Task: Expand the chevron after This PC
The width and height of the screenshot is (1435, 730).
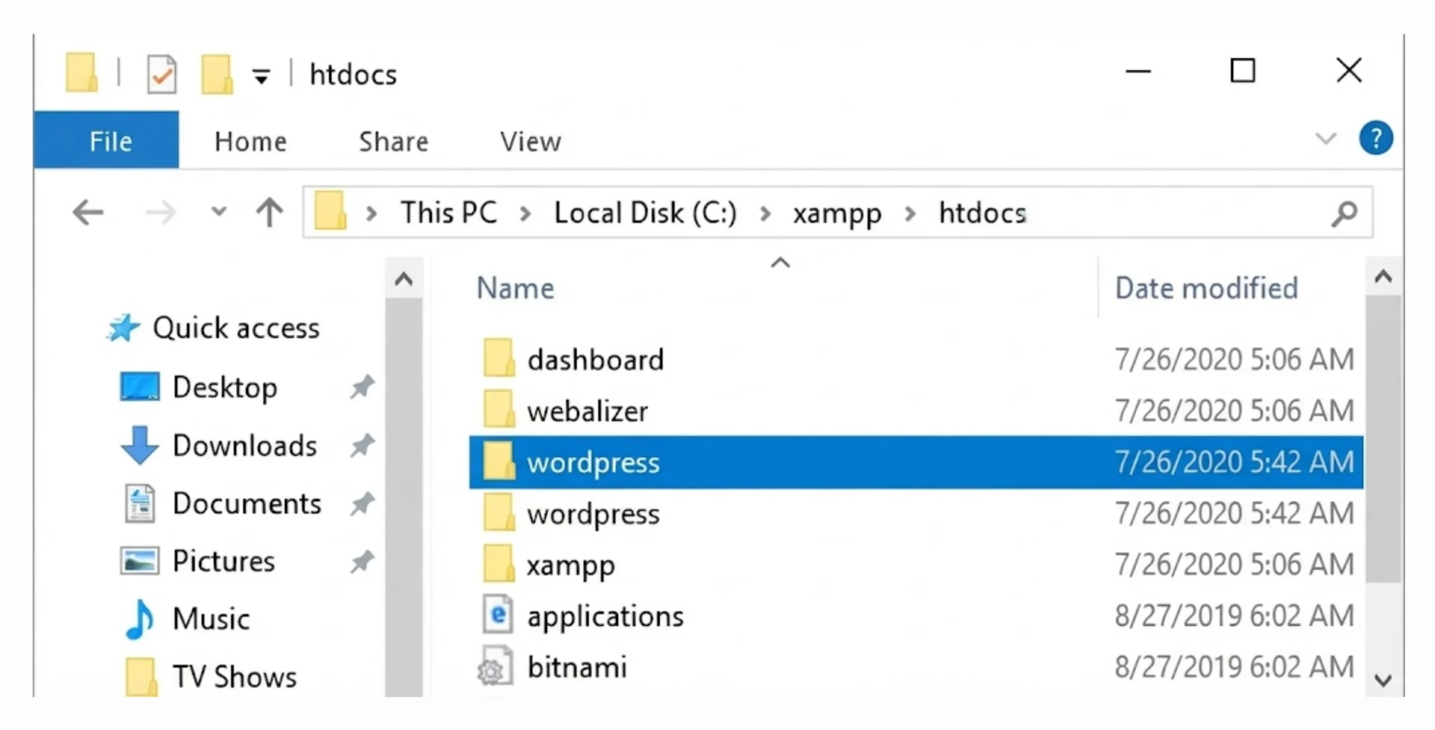Action: click(x=525, y=213)
